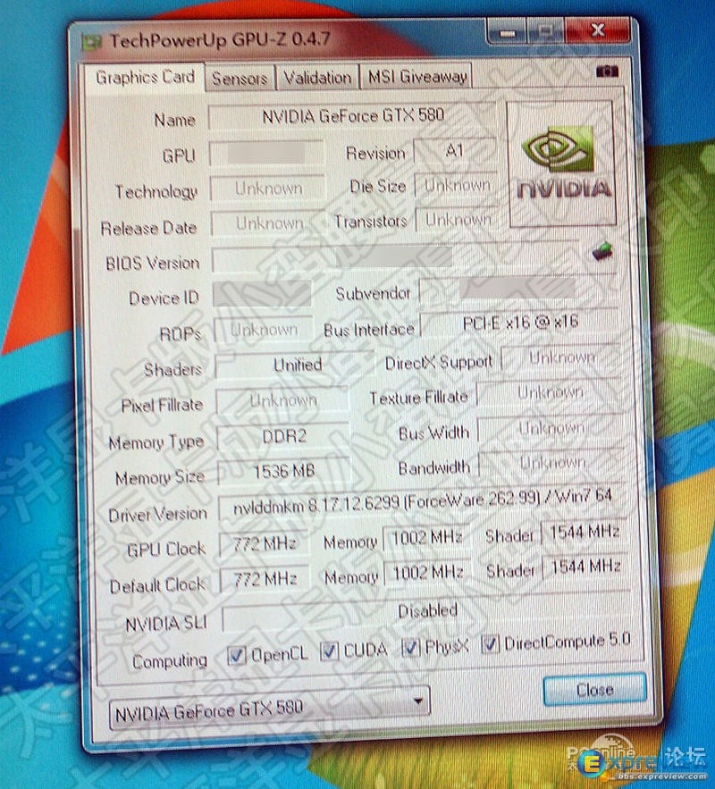The image size is (715, 789).
Task: Click the Driver Version field
Action: (422, 504)
